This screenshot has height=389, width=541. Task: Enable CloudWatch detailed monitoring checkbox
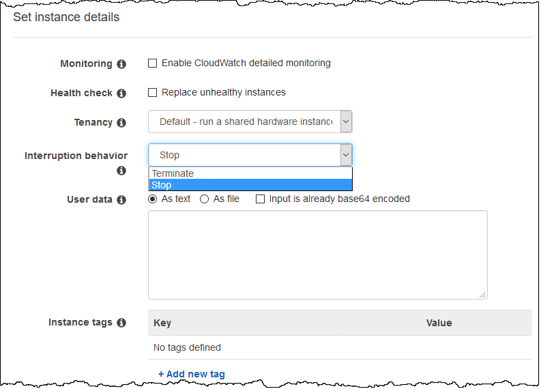point(153,63)
